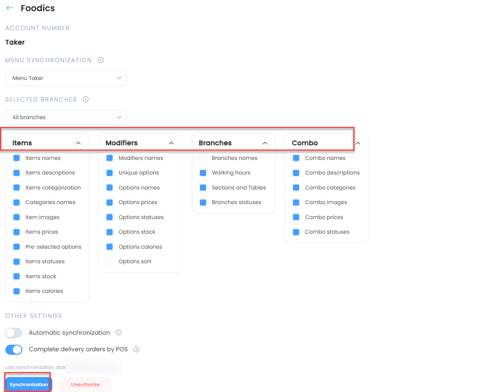Screen dimensions: 496x392
Task: Uncheck Unique options checkbox
Action: (x=110, y=173)
